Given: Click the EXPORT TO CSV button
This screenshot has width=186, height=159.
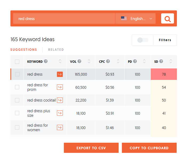Looking at the screenshot, I should coord(91,148).
